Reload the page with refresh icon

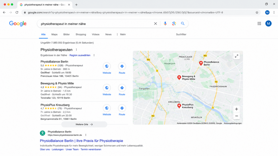click(x=17, y=12)
